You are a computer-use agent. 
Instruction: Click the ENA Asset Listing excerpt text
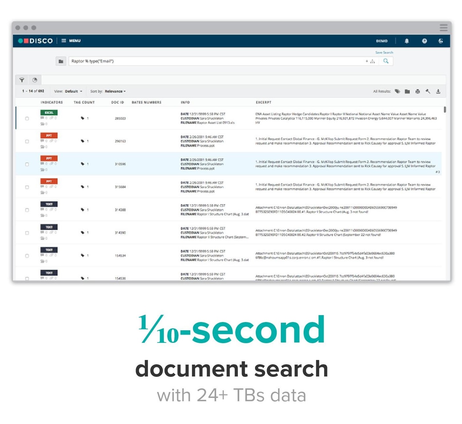pos(346,118)
